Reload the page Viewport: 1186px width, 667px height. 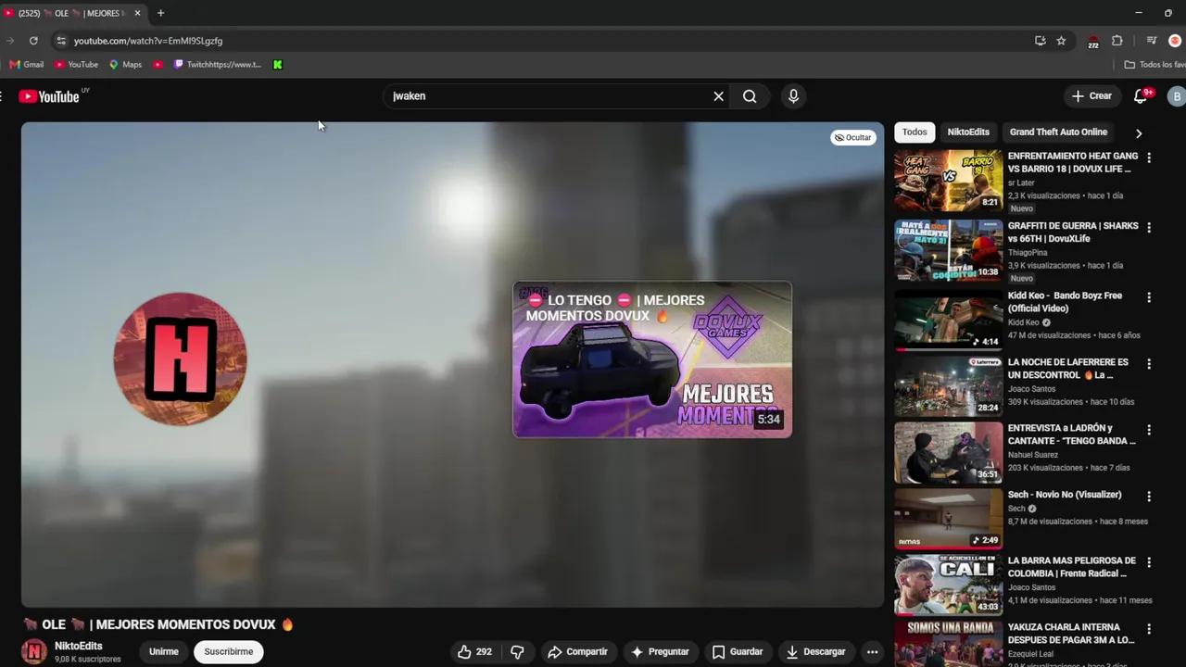pyautogui.click(x=33, y=41)
